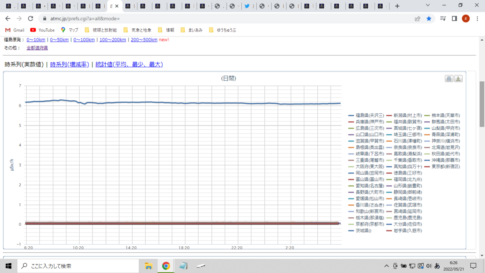Open the 100～200km distance link

tap(113, 40)
